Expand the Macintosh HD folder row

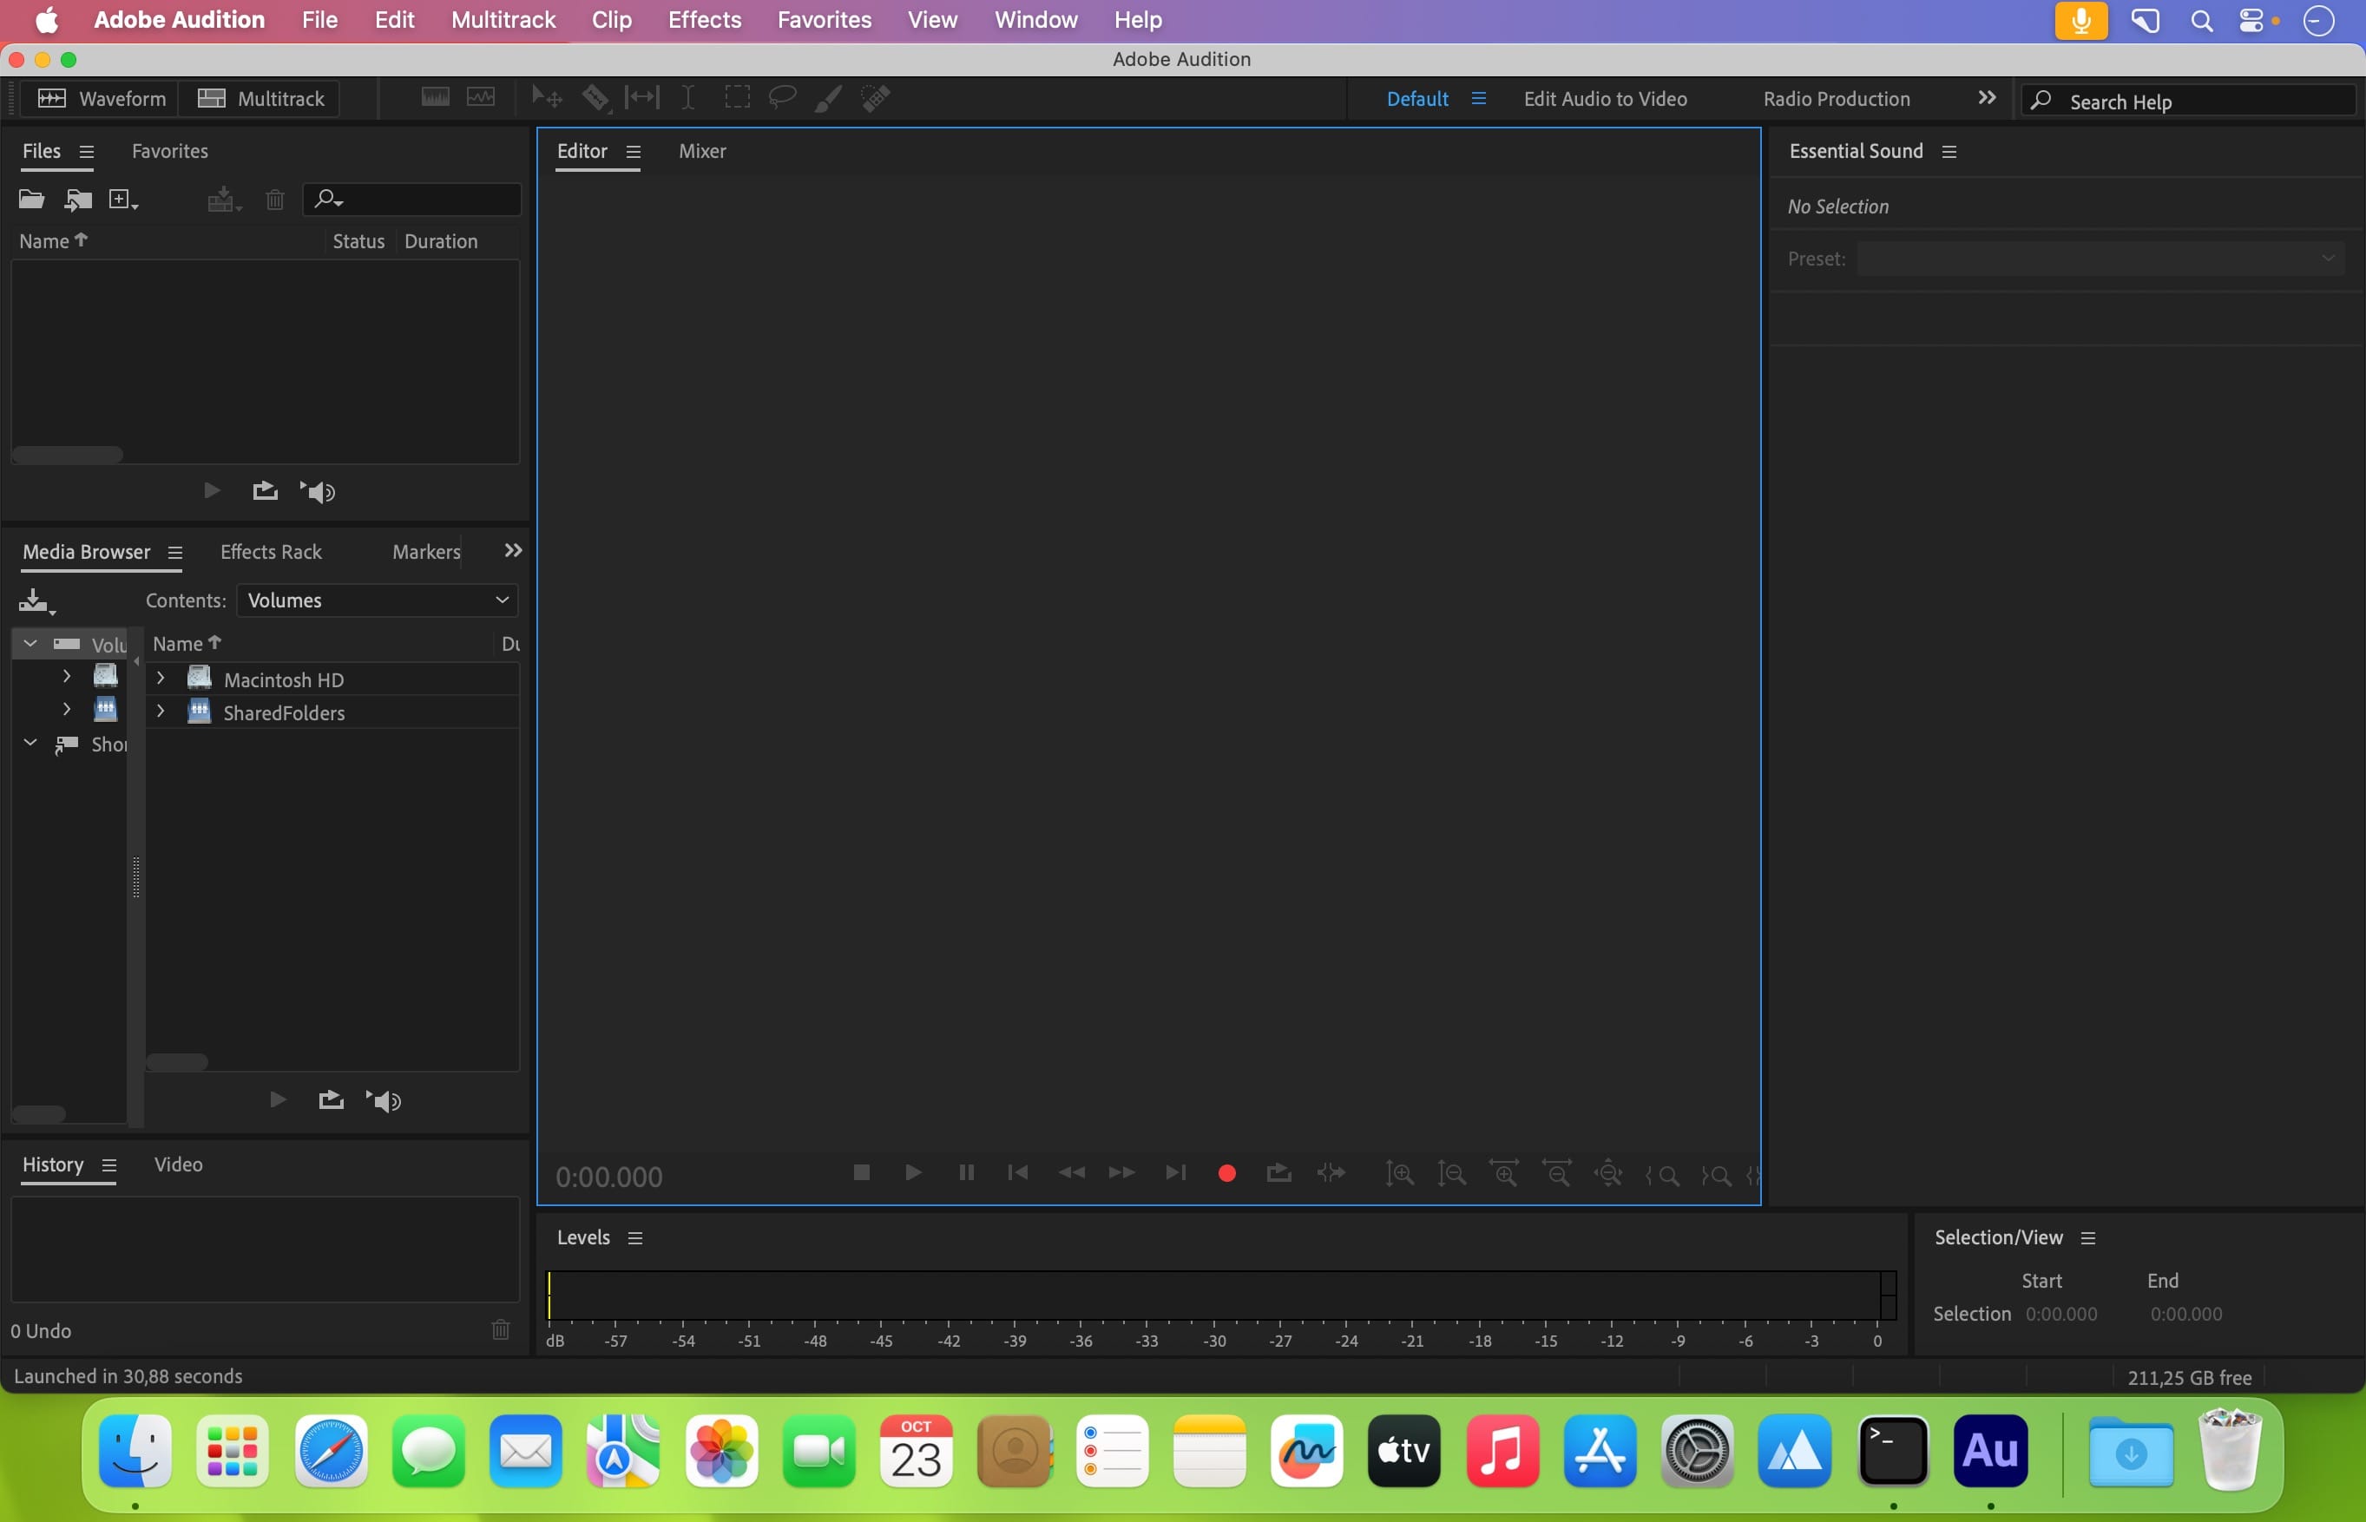point(160,679)
